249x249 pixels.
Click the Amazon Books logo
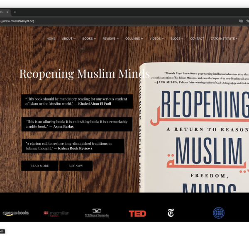pyautogui.click(x=16, y=213)
